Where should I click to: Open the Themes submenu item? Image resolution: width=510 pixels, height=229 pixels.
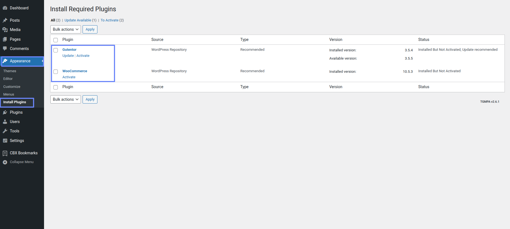pyautogui.click(x=10, y=71)
